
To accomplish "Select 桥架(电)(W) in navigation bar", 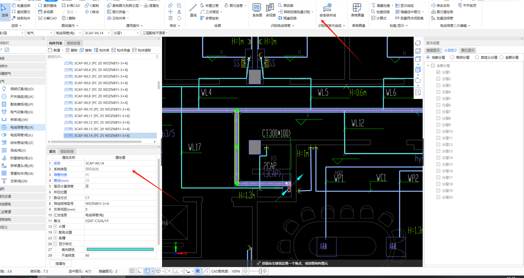I will tap(19, 120).
